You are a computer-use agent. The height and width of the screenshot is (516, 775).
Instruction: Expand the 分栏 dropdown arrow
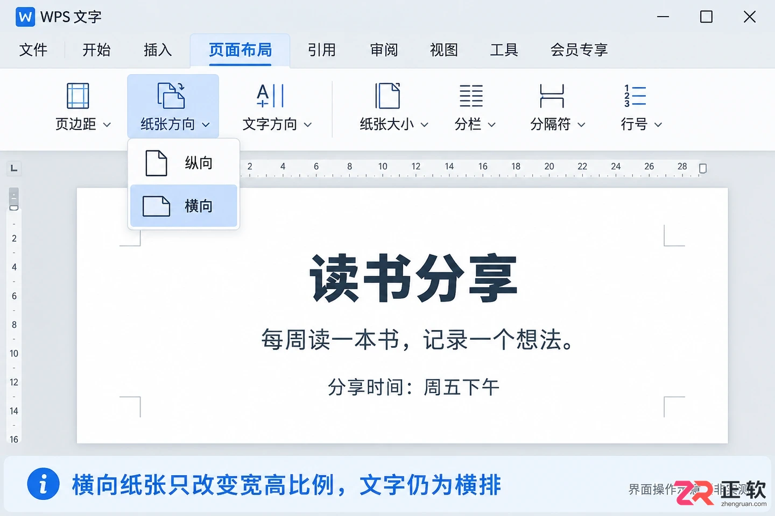click(491, 125)
